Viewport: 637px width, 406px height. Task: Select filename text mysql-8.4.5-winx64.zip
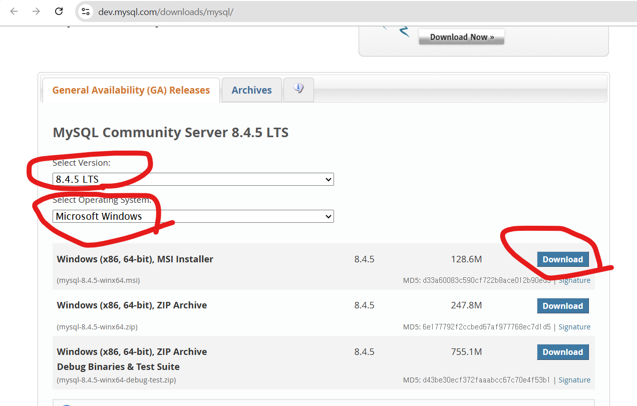pos(97,327)
